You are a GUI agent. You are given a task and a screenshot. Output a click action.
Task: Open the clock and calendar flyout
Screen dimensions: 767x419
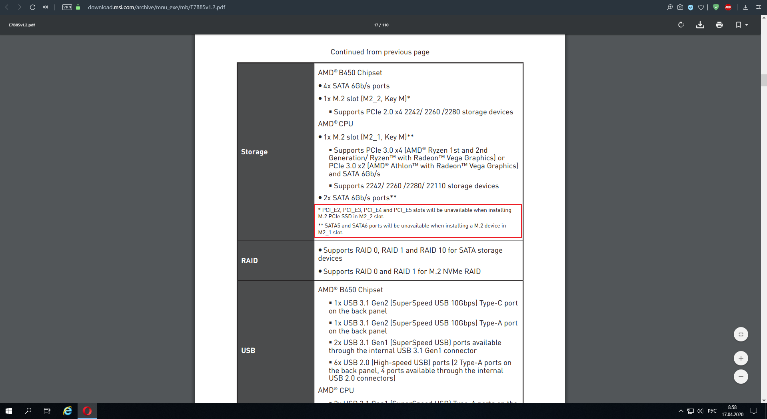pos(733,411)
